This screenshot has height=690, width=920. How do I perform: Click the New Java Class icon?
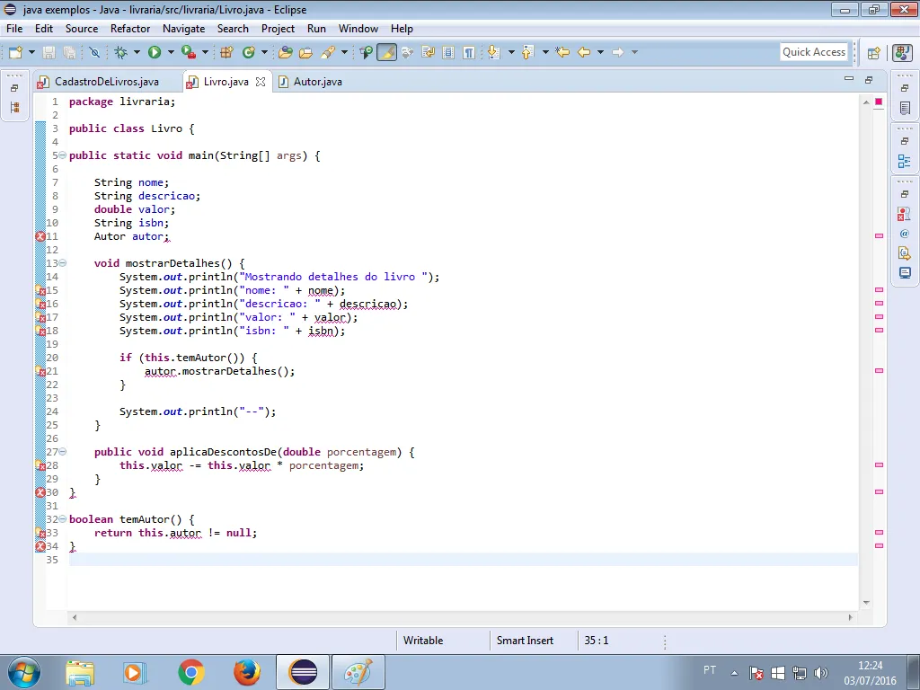point(249,53)
